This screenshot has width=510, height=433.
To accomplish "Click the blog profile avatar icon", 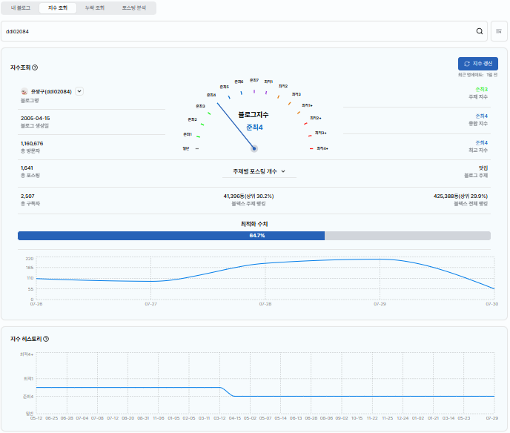I will (x=24, y=92).
